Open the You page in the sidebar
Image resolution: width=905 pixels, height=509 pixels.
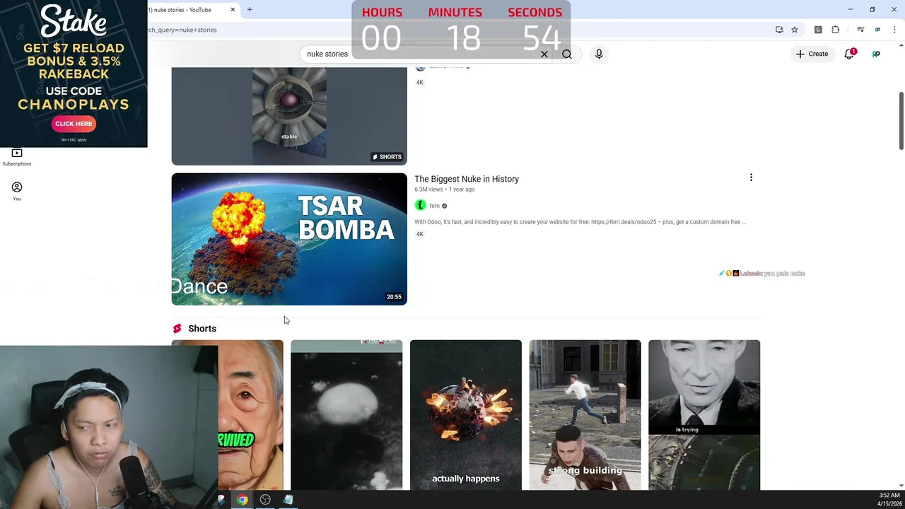pos(17,191)
